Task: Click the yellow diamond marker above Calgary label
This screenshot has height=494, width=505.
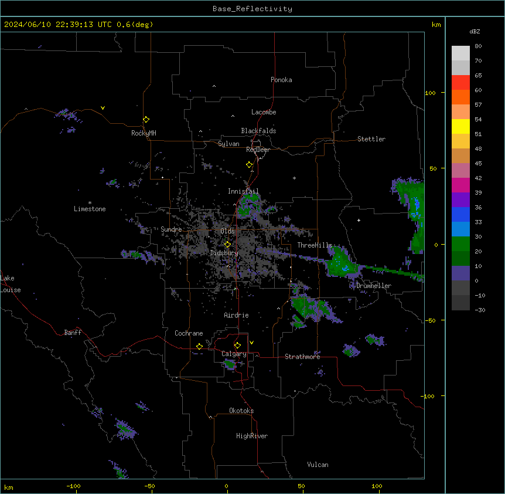Action: tap(237, 346)
